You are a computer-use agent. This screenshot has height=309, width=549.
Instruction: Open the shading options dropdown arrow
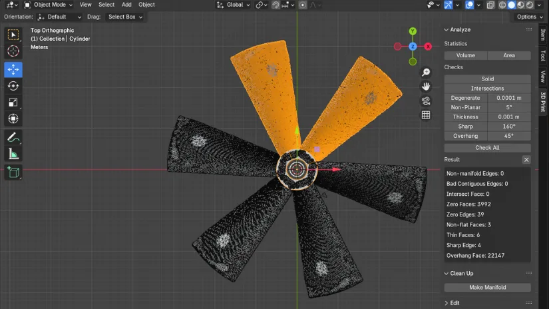coord(539,5)
